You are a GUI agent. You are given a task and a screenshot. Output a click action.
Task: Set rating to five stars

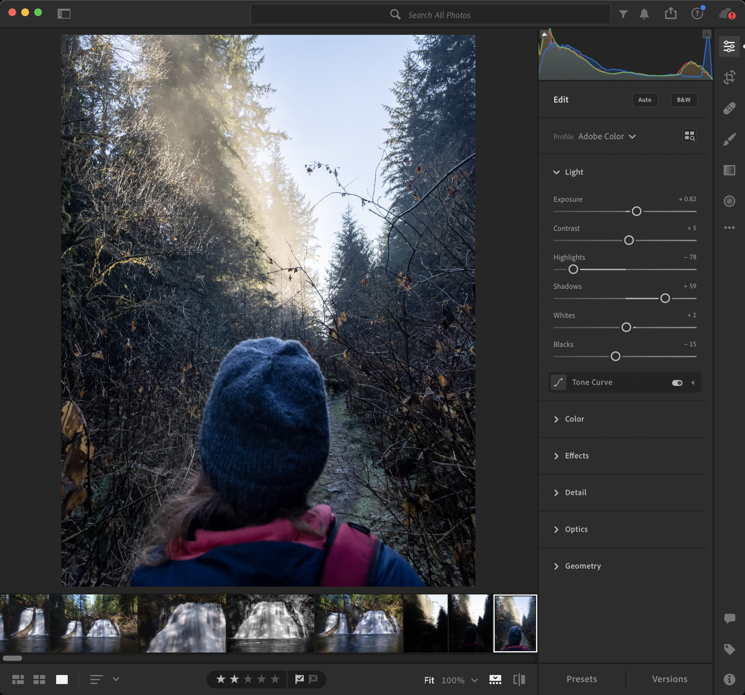coord(275,679)
